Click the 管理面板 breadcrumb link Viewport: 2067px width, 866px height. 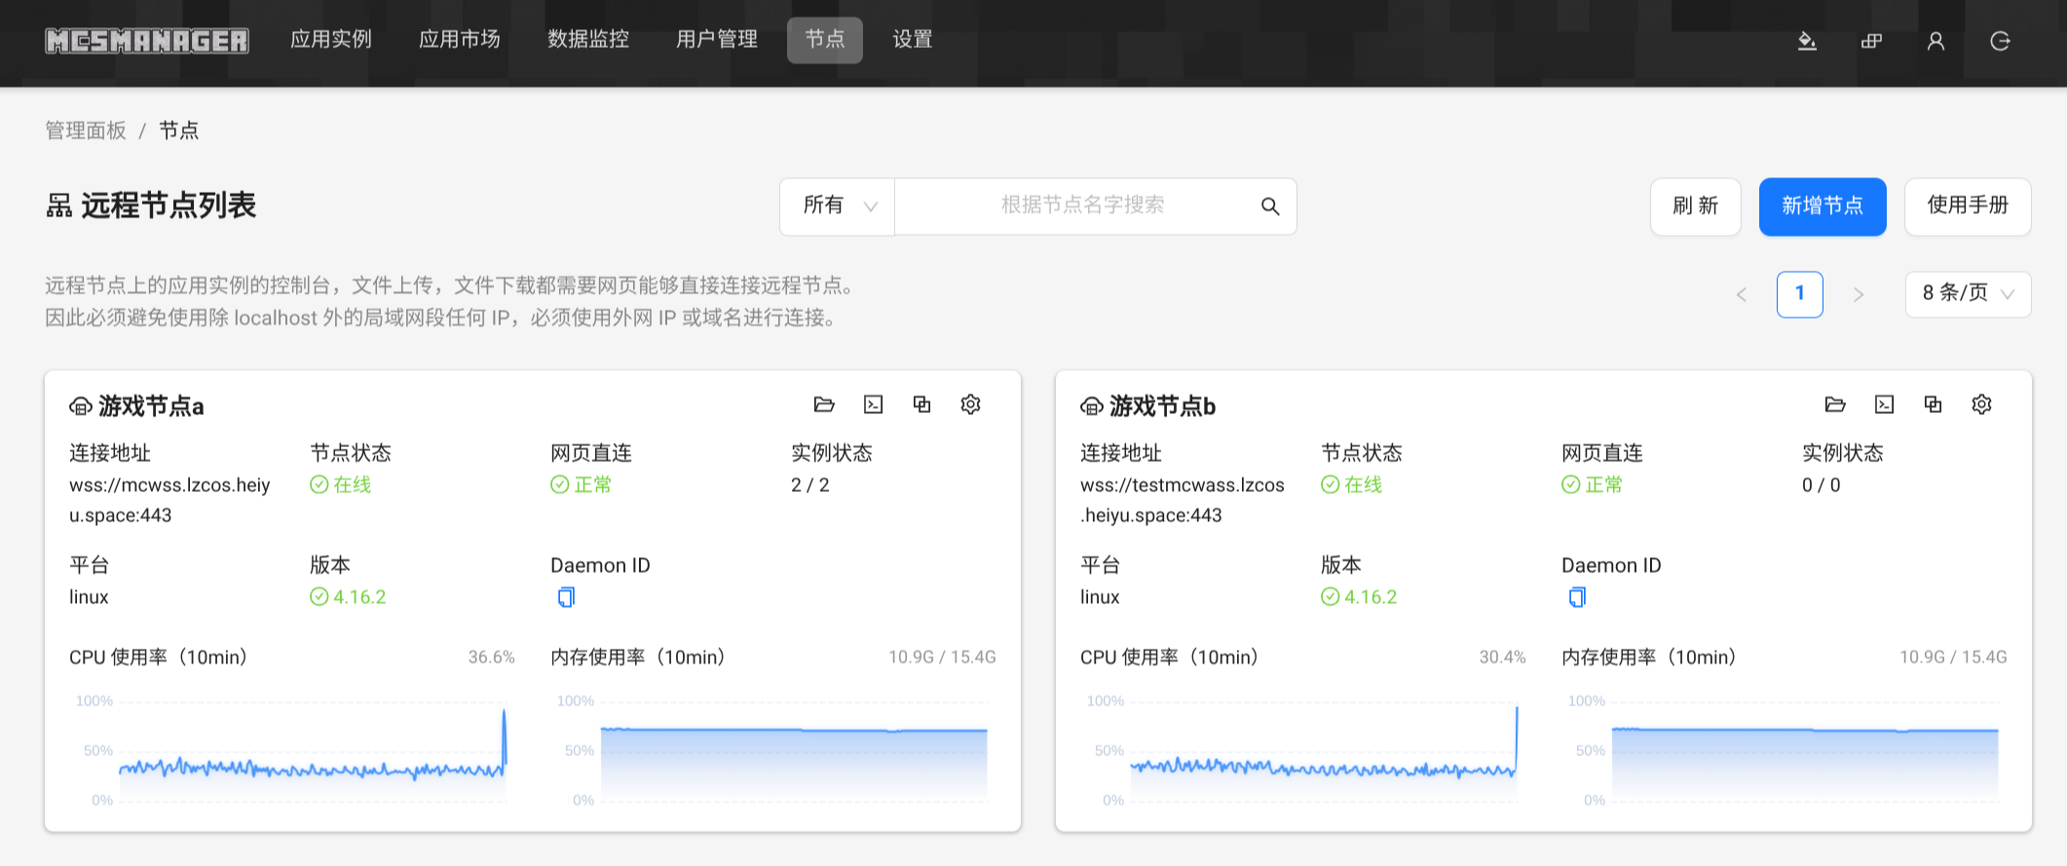point(86,131)
